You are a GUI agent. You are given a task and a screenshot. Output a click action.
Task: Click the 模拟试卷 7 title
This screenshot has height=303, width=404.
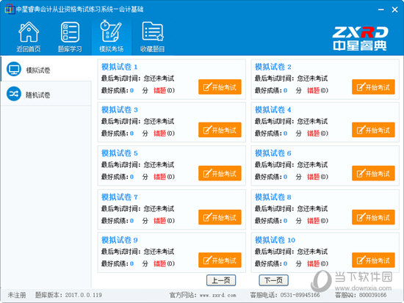119,197
